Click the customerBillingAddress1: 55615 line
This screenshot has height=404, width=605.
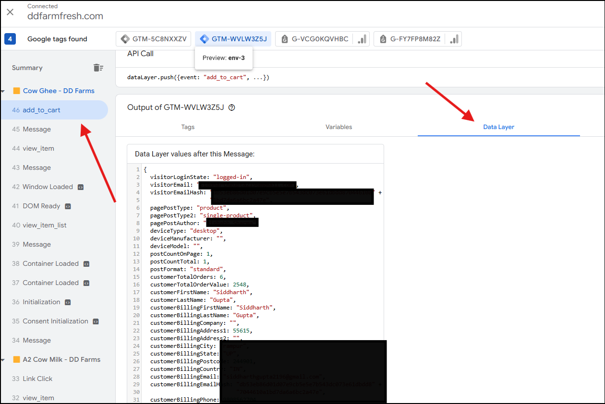click(201, 331)
